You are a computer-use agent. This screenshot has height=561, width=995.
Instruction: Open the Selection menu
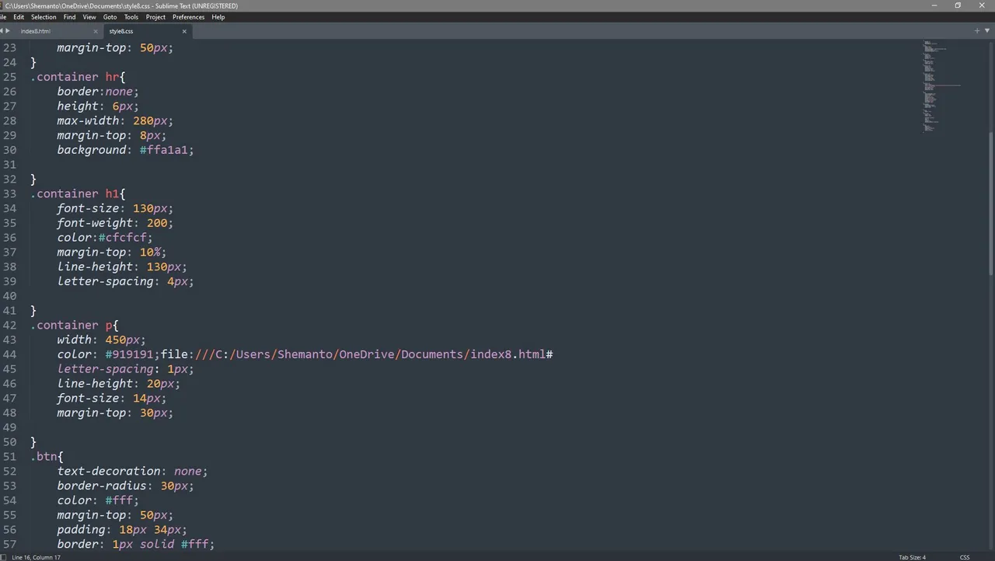(44, 17)
